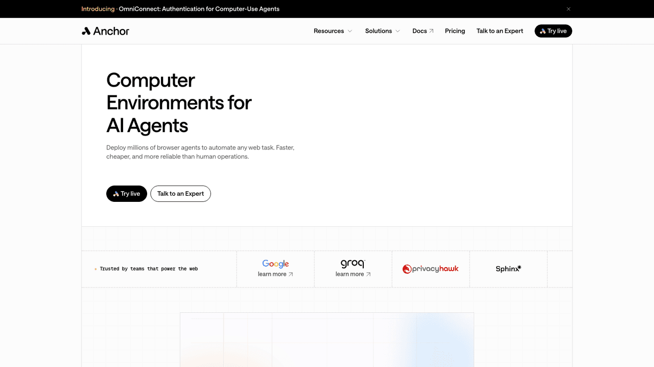
Task: Expand the Resources dropdown menu
Action: pyautogui.click(x=333, y=31)
